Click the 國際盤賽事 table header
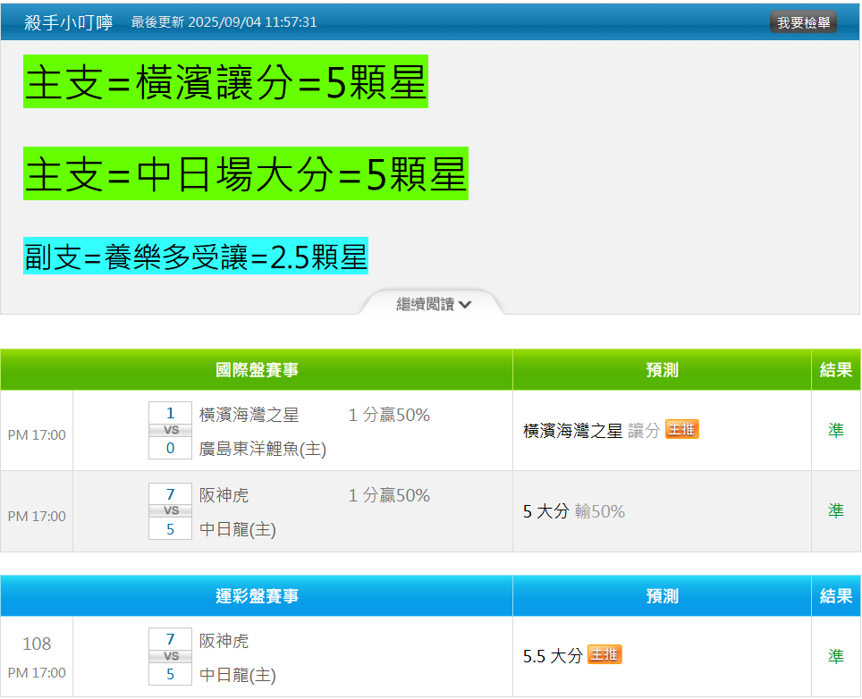This screenshot has height=699, width=862. tap(257, 370)
